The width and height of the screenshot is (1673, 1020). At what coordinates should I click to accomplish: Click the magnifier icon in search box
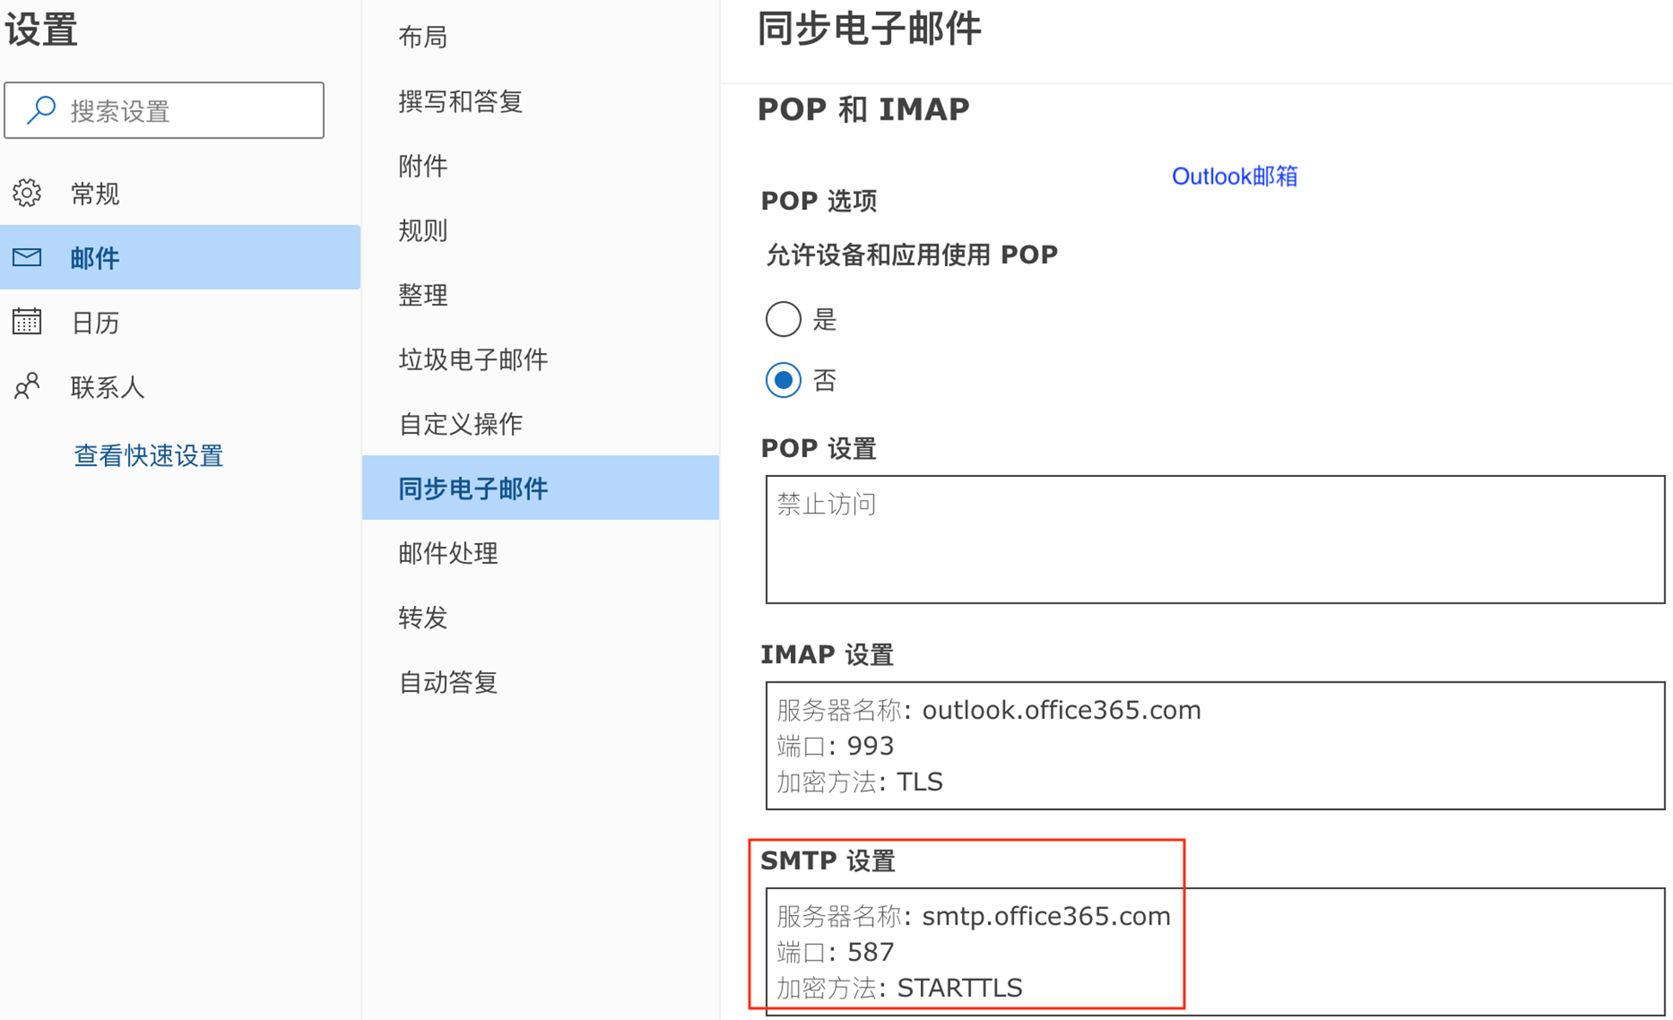40,110
